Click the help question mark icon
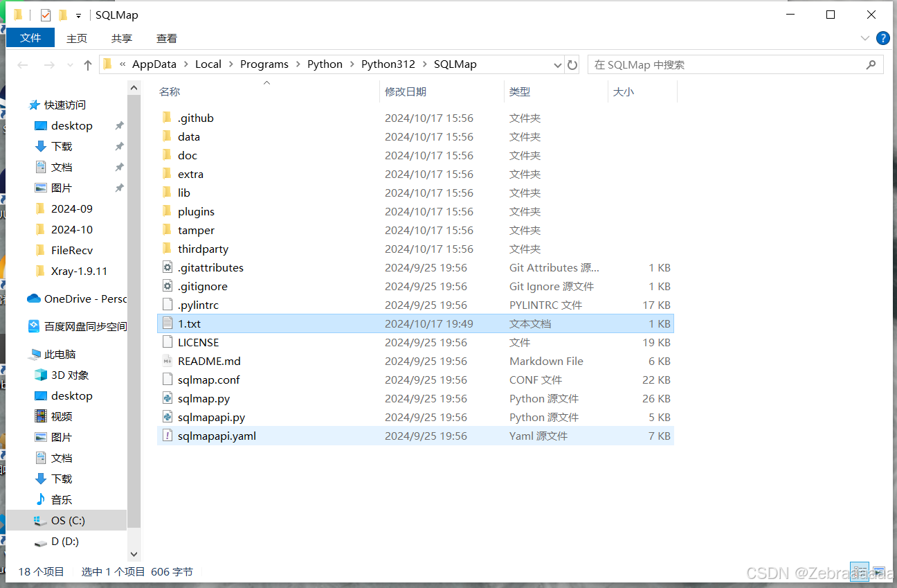Image resolution: width=897 pixels, height=588 pixels. coord(882,38)
